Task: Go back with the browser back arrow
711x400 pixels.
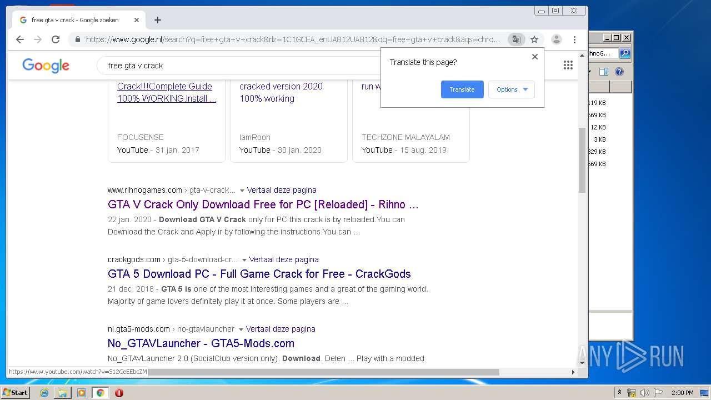Action: coord(20,39)
